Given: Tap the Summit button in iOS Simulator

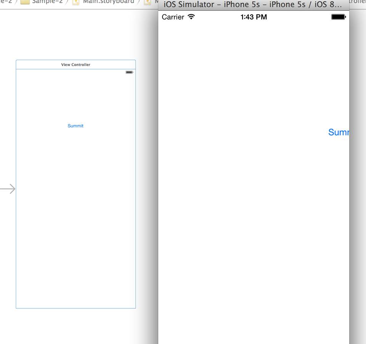Looking at the screenshot, I should point(339,132).
